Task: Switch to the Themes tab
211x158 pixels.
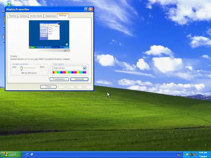Action: point(12,16)
